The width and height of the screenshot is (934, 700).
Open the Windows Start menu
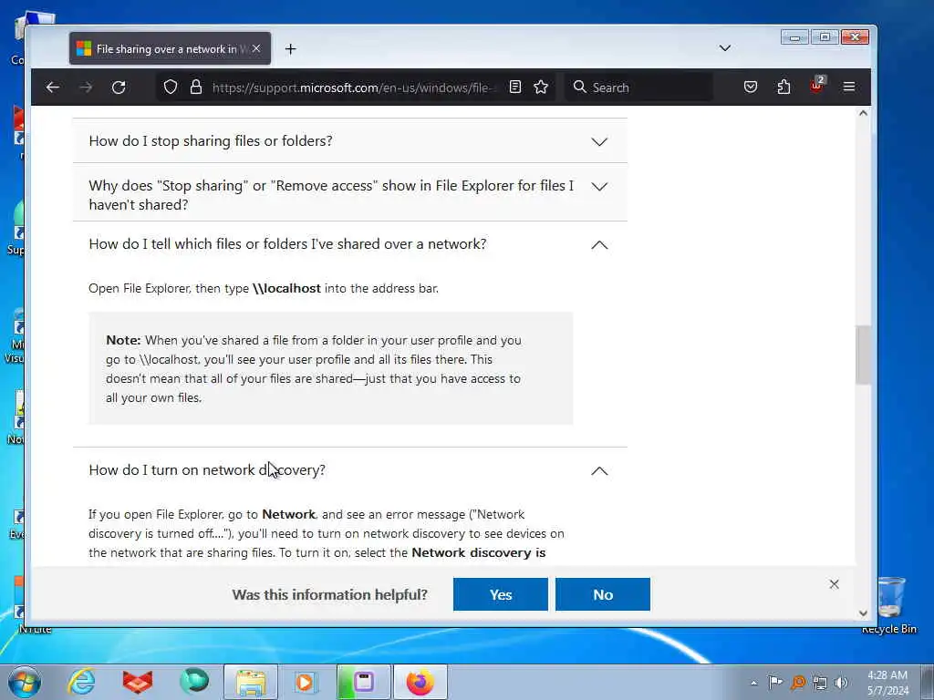pos(24,682)
